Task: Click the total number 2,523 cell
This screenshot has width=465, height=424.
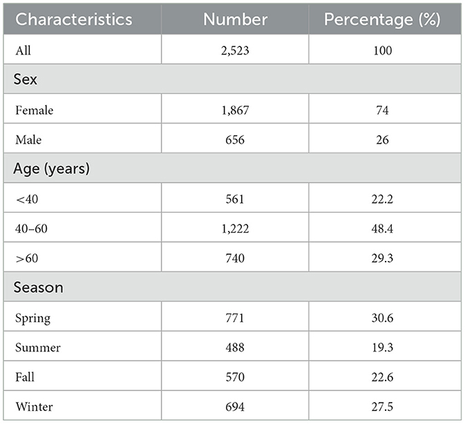Action: pyautogui.click(x=235, y=50)
